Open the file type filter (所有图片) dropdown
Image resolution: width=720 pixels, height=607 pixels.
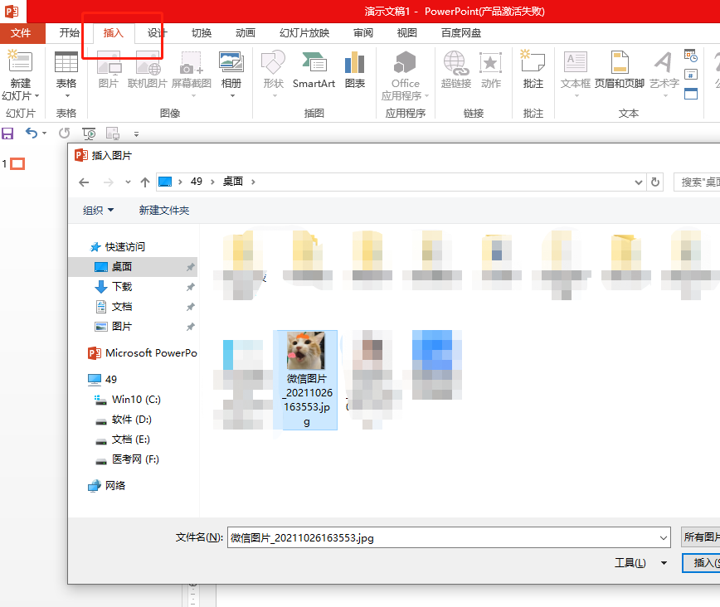click(x=700, y=537)
